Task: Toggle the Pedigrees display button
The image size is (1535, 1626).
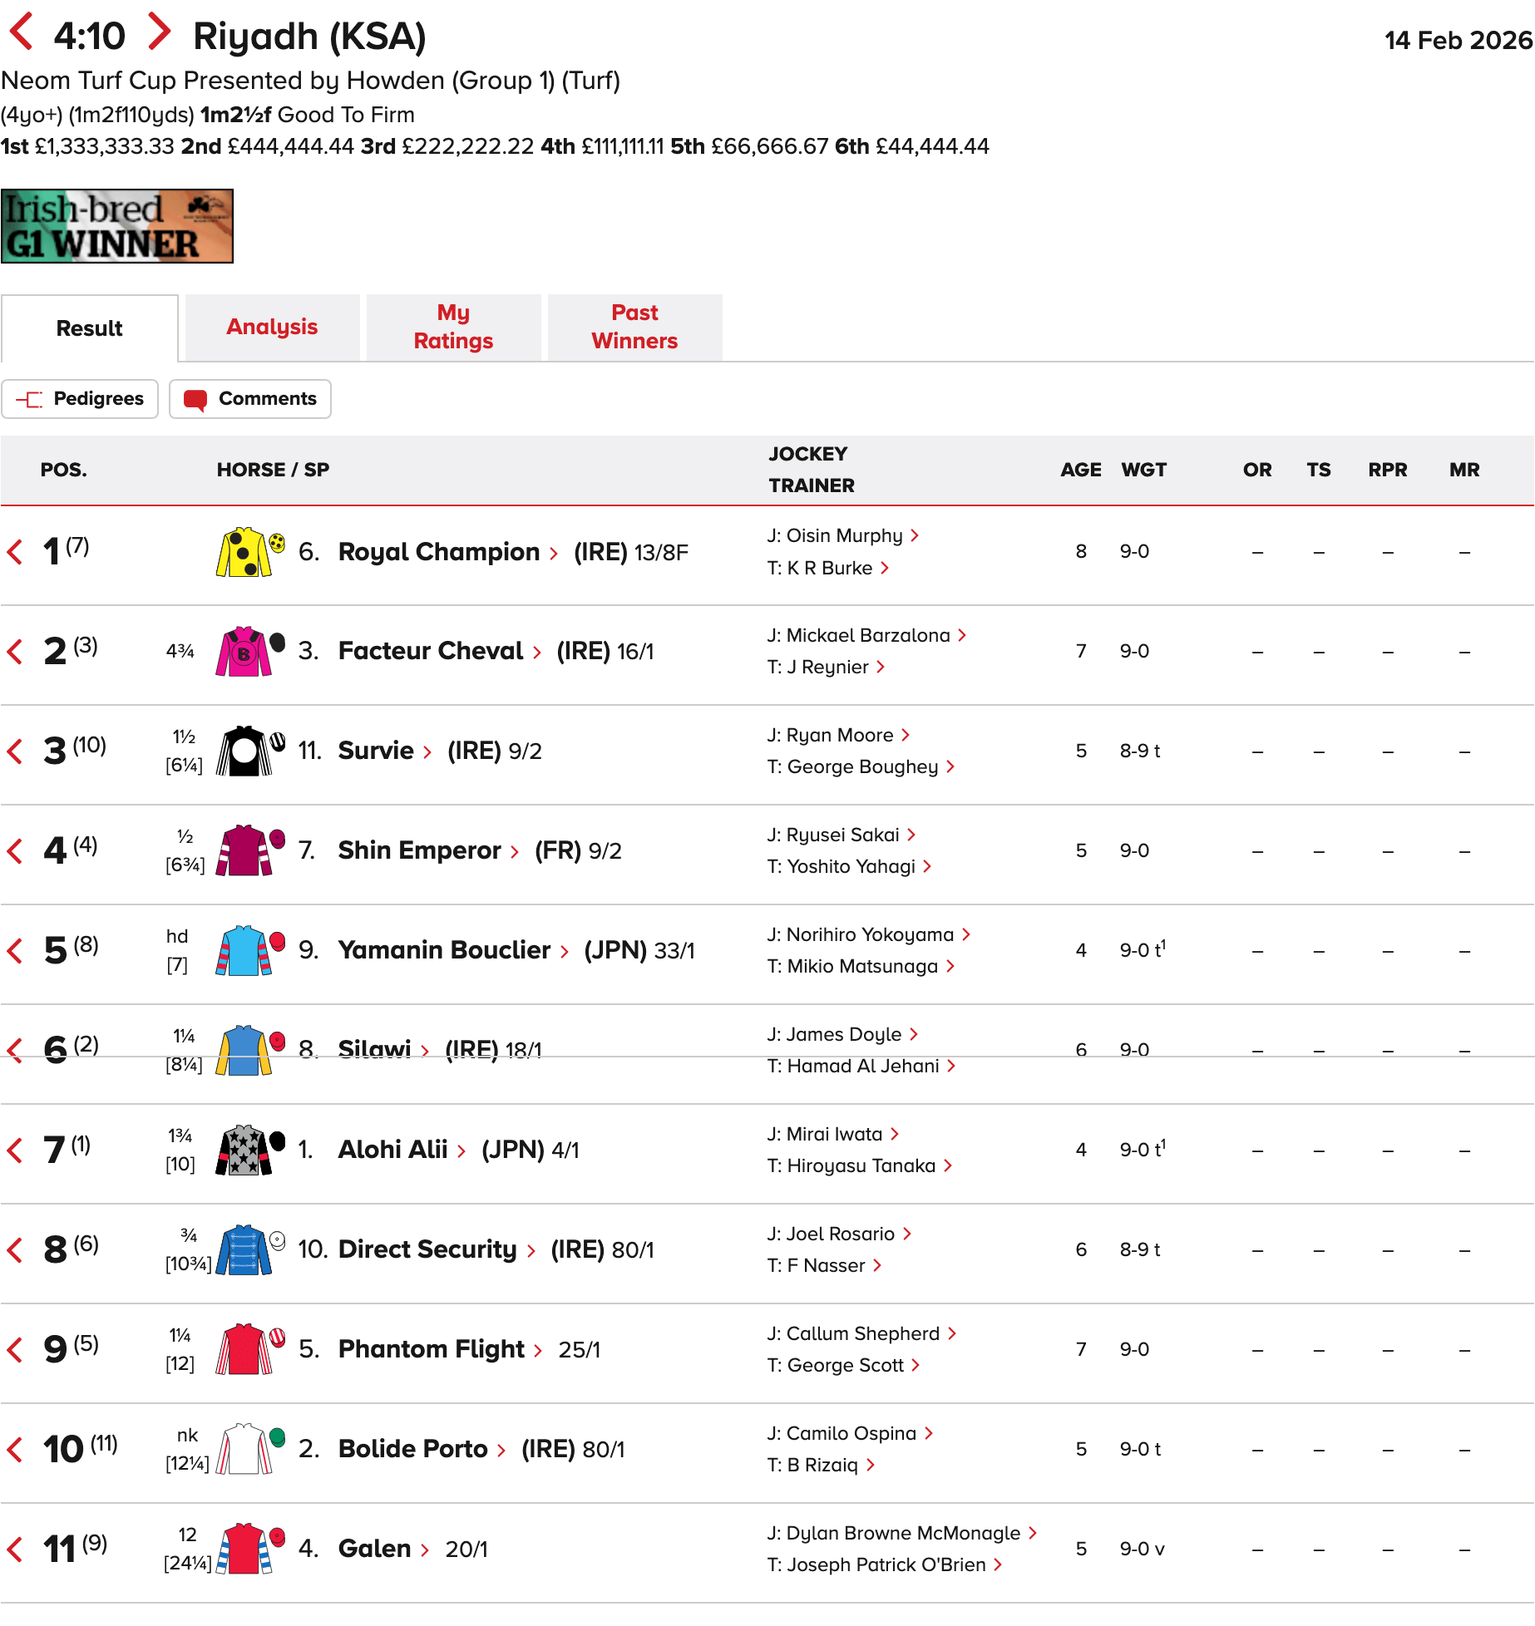Action: click(x=80, y=399)
